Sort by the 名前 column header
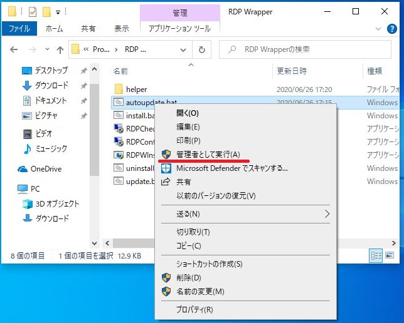Image resolution: width=404 pixels, height=323 pixels. (x=120, y=71)
